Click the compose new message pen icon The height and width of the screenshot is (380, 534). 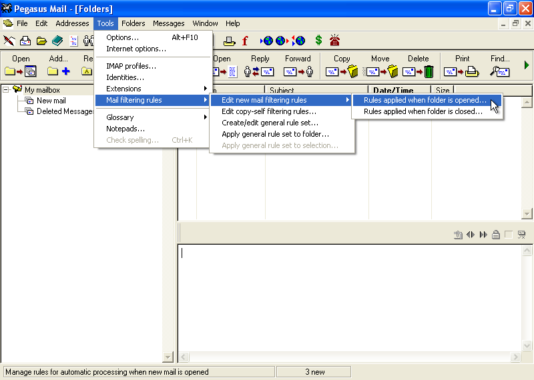tap(9, 41)
